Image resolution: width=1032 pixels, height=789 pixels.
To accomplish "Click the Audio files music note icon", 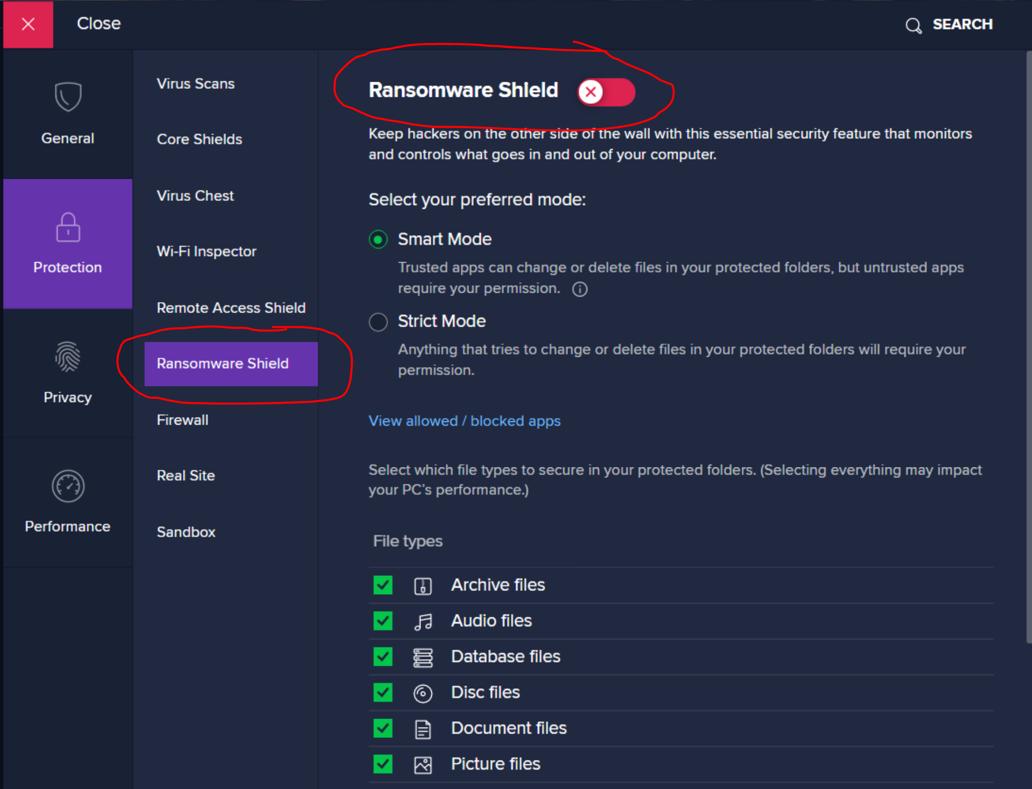I will tap(423, 622).
